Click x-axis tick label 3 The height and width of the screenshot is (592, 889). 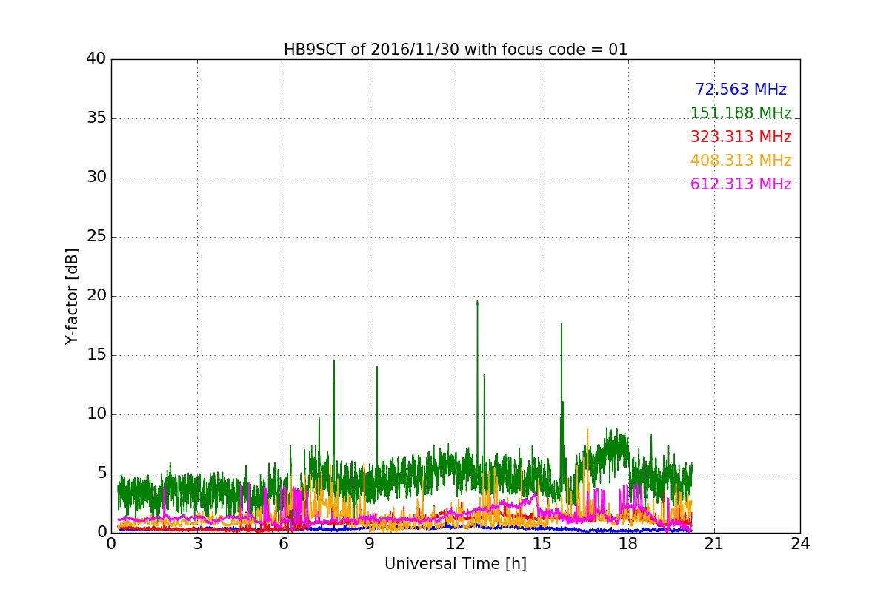(x=197, y=544)
